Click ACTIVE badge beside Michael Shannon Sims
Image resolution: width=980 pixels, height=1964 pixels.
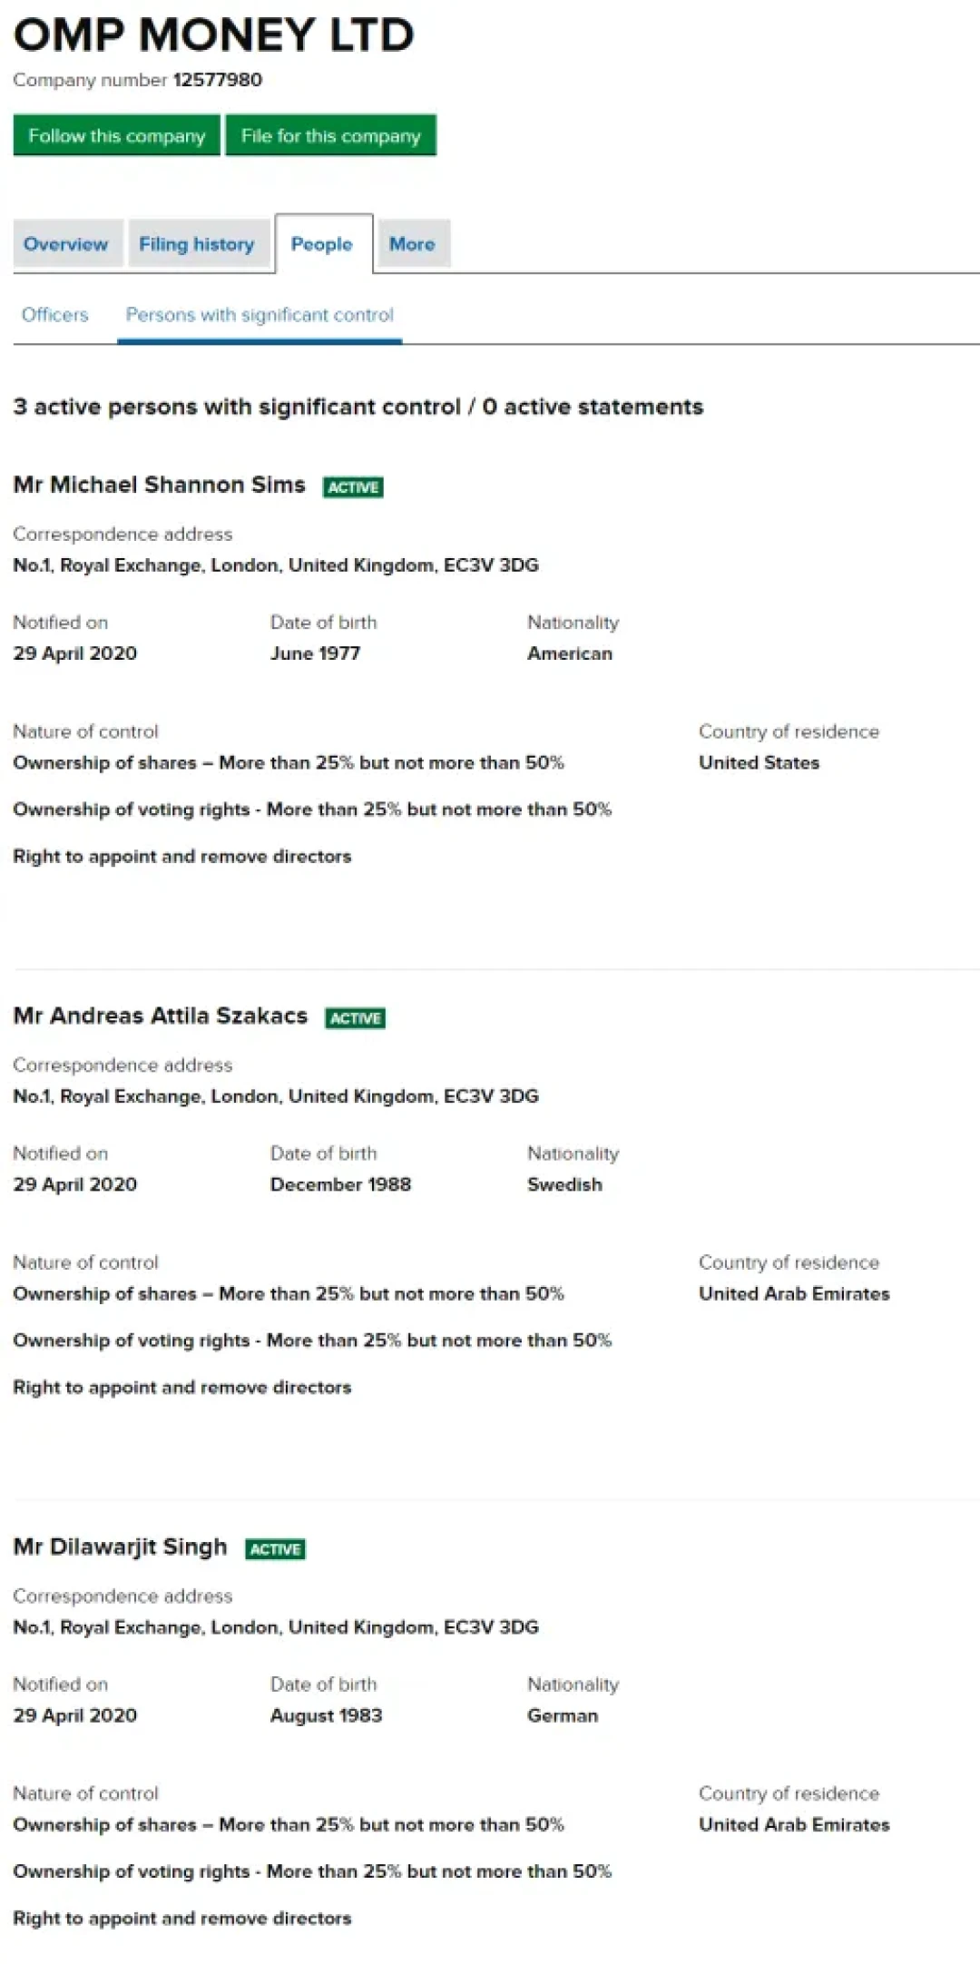tap(353, 487)
